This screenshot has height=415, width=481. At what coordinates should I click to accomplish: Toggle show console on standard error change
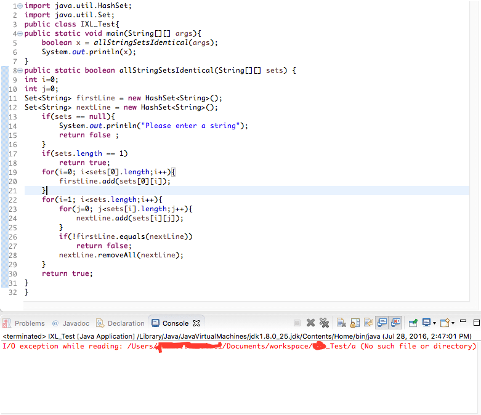[396, 323]
